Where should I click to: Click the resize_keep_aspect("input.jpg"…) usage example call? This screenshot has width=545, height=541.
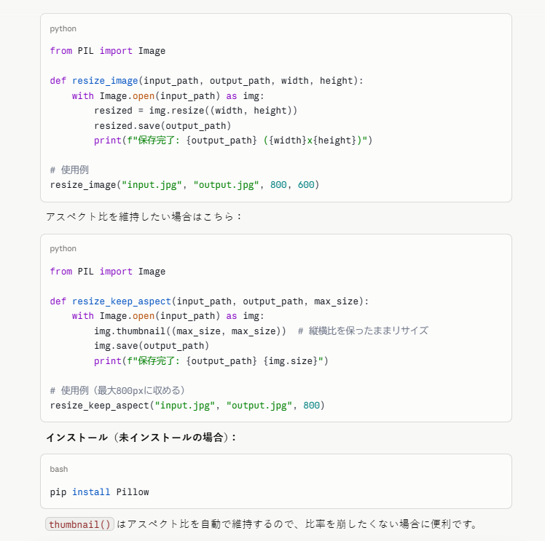pyautogui.click(x=187, y=406)
